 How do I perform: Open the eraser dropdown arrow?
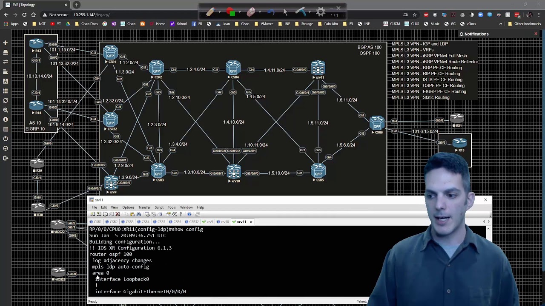tap(260, 12)
